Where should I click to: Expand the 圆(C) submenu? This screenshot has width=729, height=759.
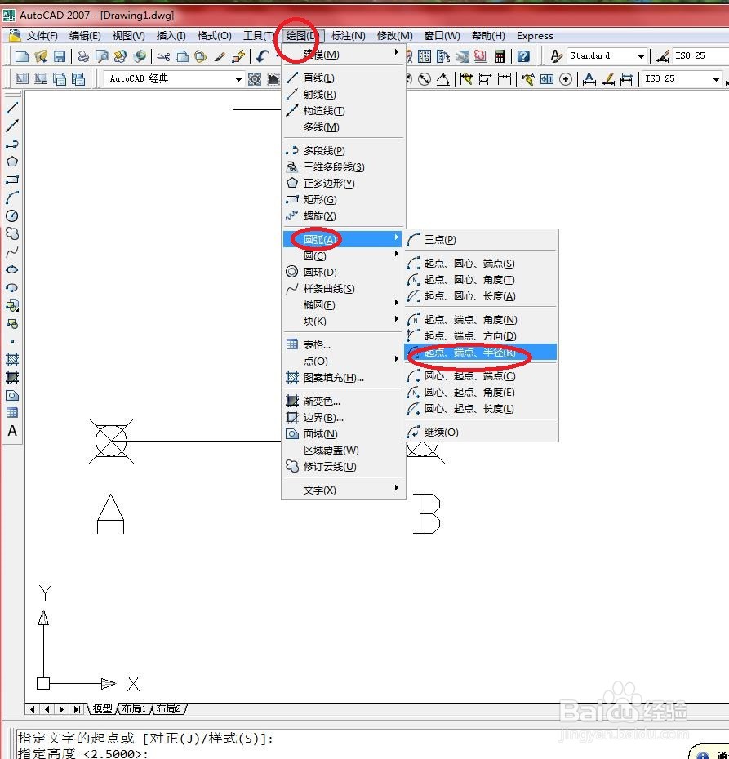point(343,255)
